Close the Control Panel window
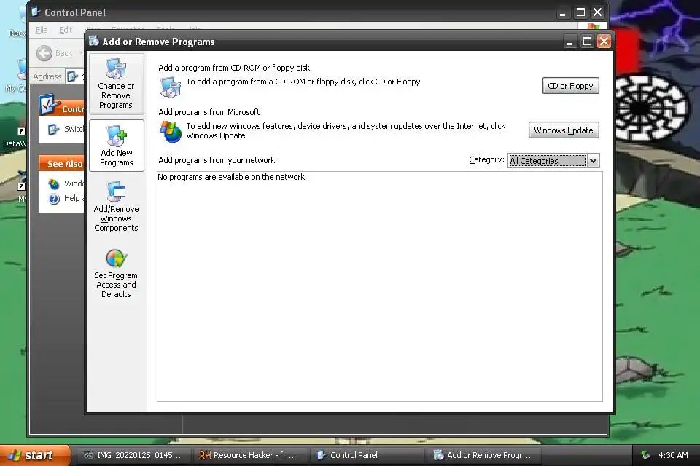The height and width of the screenshot is (466, 700). (597, 12)
